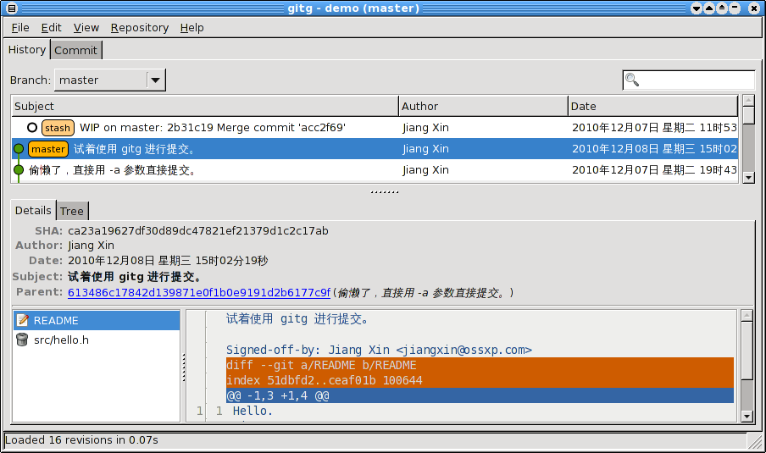Open the Help menu
The height and width of the screenshot is (453, 766).
pyautogui.click(x=191, y=28)
